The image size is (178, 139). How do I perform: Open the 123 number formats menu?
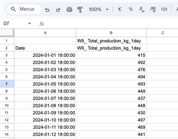[164, 9]
